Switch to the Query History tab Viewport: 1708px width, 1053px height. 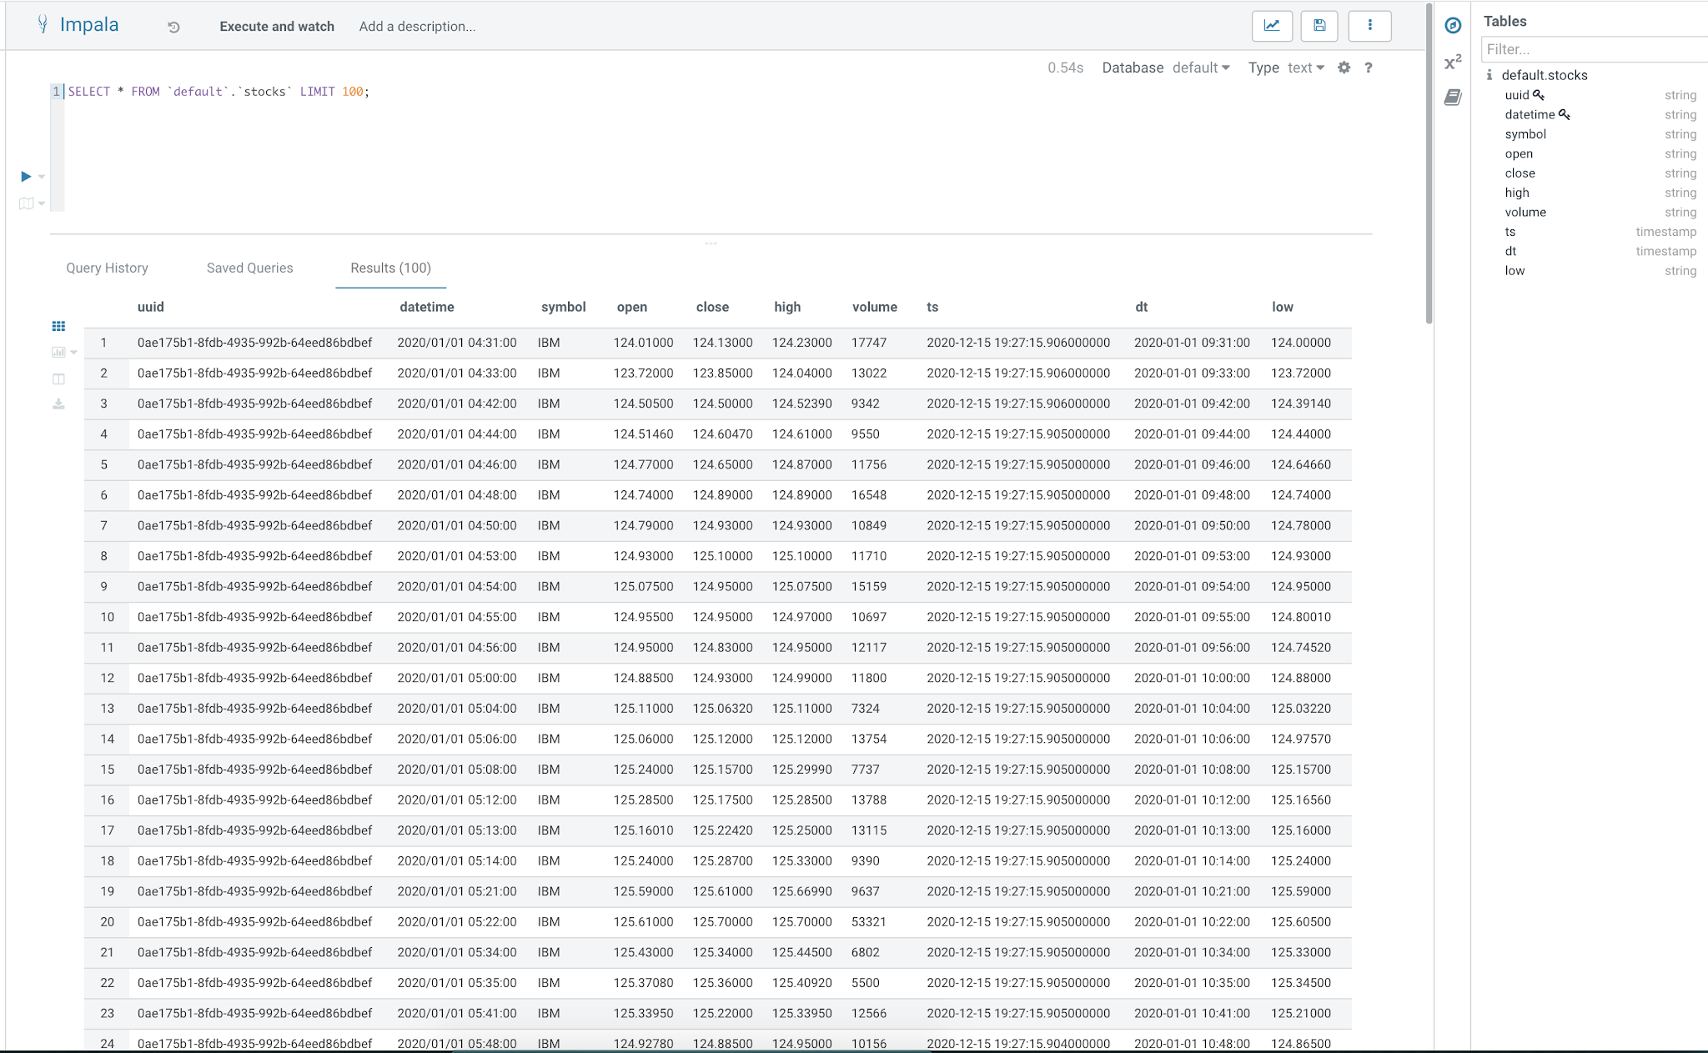coord(107,268)
